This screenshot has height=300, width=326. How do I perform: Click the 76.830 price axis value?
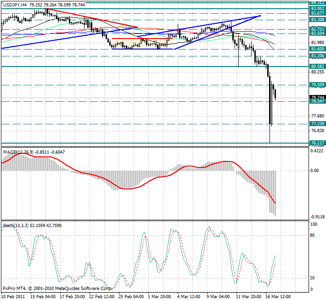point(317,130)
